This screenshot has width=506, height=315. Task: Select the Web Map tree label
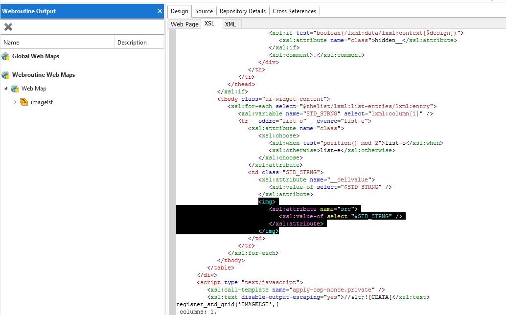point(34,89)
